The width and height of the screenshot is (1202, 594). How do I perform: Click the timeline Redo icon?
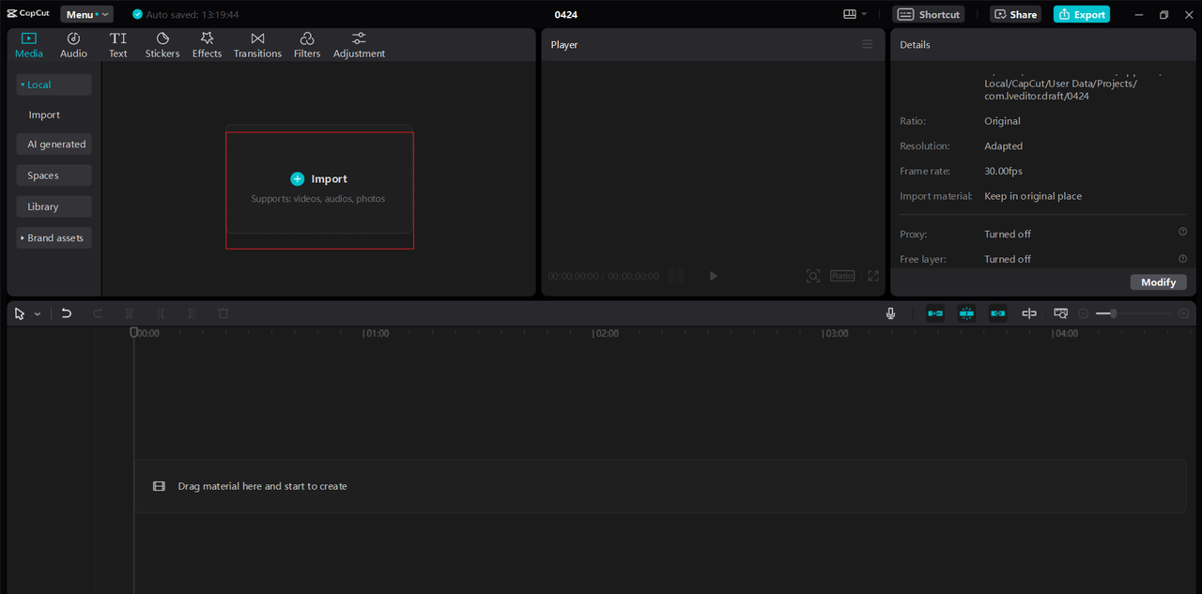pyautogui.click(x=98, y=313)
